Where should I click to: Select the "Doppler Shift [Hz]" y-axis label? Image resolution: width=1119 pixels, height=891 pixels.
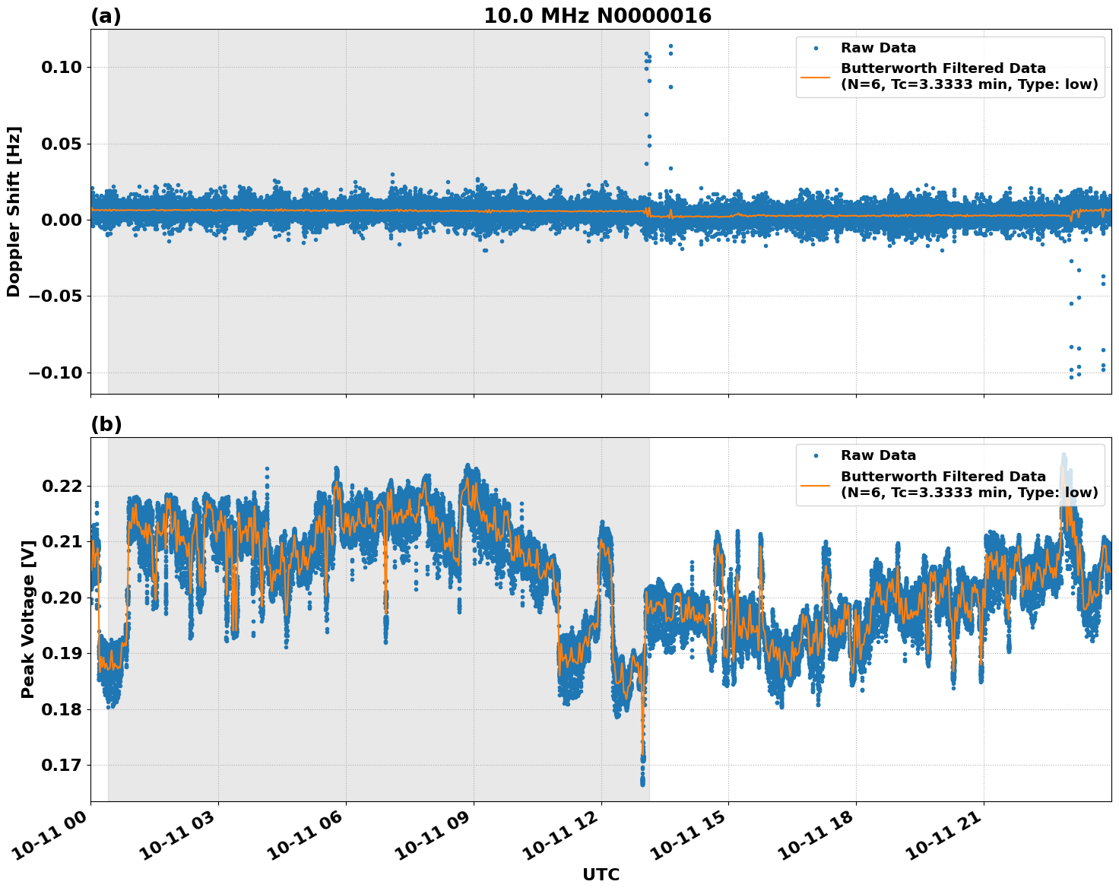pos(14,211)
